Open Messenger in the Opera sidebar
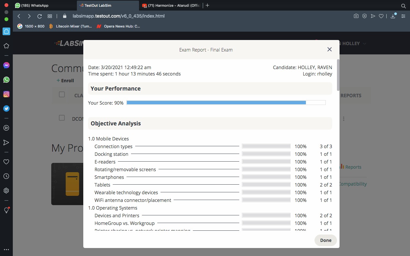Image resolution: width=410 pixels, height=256 pixels. (x=6, y=65)
